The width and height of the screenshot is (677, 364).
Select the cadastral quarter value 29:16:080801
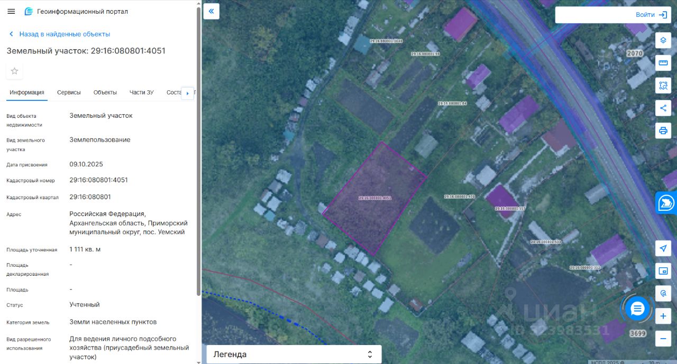pos(90,197)
